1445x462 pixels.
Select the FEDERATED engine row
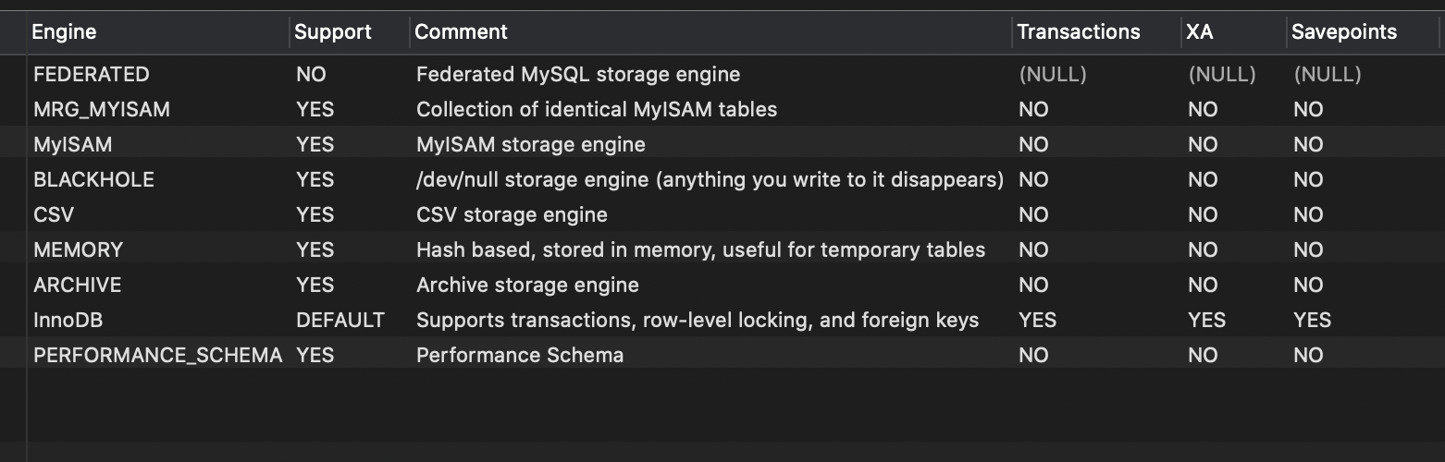click(x=722, y=74)
